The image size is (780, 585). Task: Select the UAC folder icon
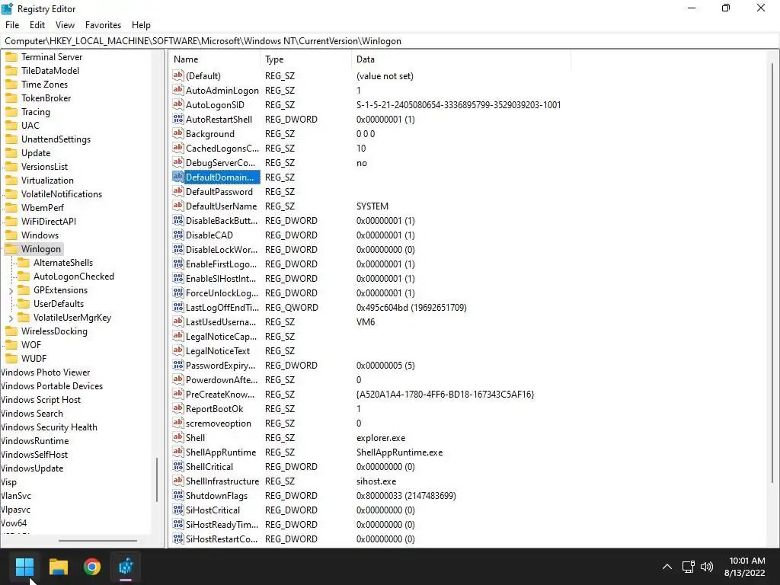tap(11, 126)
